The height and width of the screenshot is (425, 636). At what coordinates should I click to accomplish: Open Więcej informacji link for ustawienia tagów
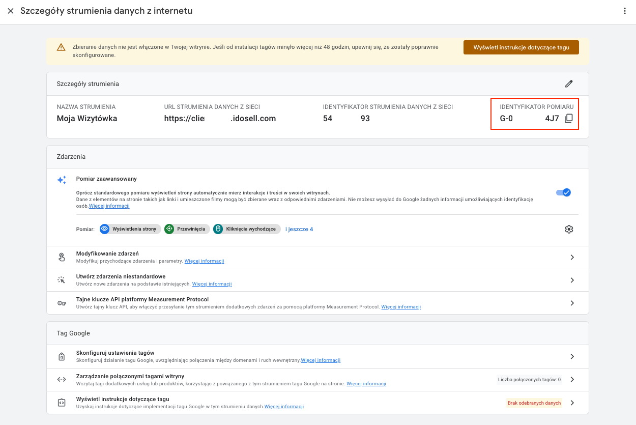[x=321, y=360]
